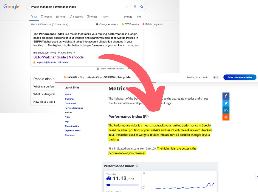Click the URL profile link
Viewport: 258px width, 192px height.
[63, 63]
